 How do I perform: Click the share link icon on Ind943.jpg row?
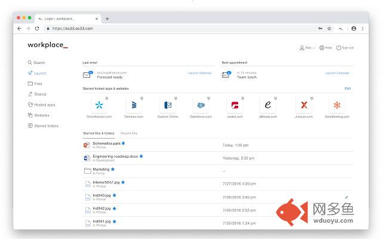(346, 197)
